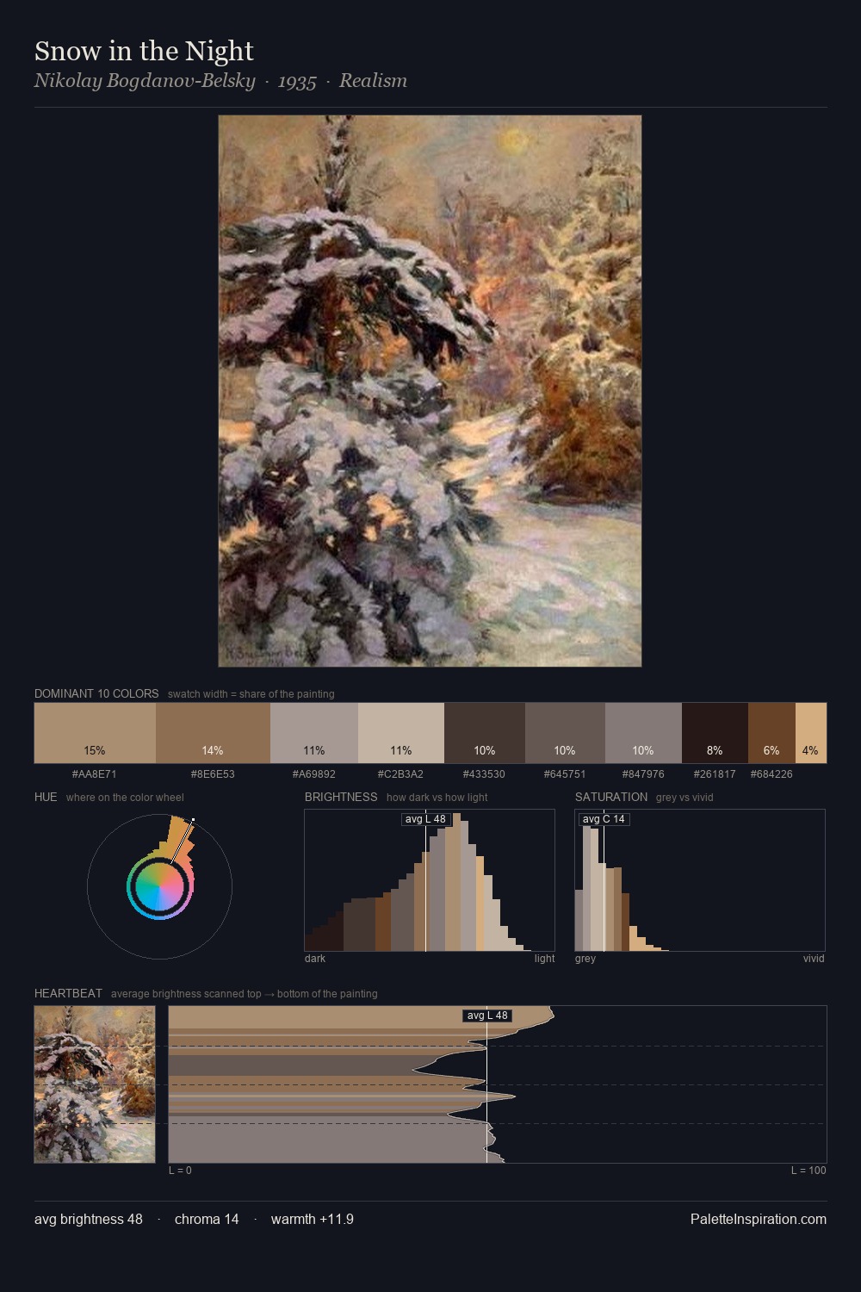Screen dimensions: 861x1292
Task: Pick the #847976 swatch
Action: 643,733
